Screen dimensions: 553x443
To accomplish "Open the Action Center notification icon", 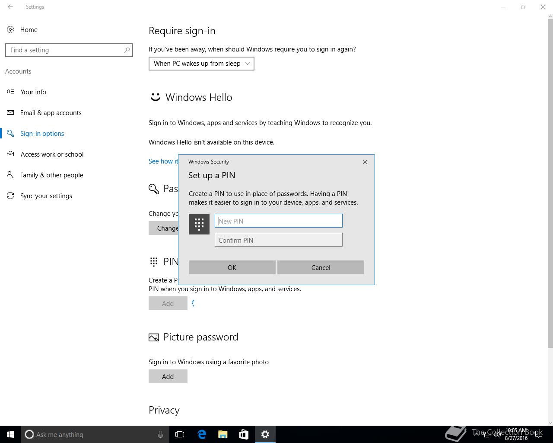I will pyautogui.click(x=538, y=434).
